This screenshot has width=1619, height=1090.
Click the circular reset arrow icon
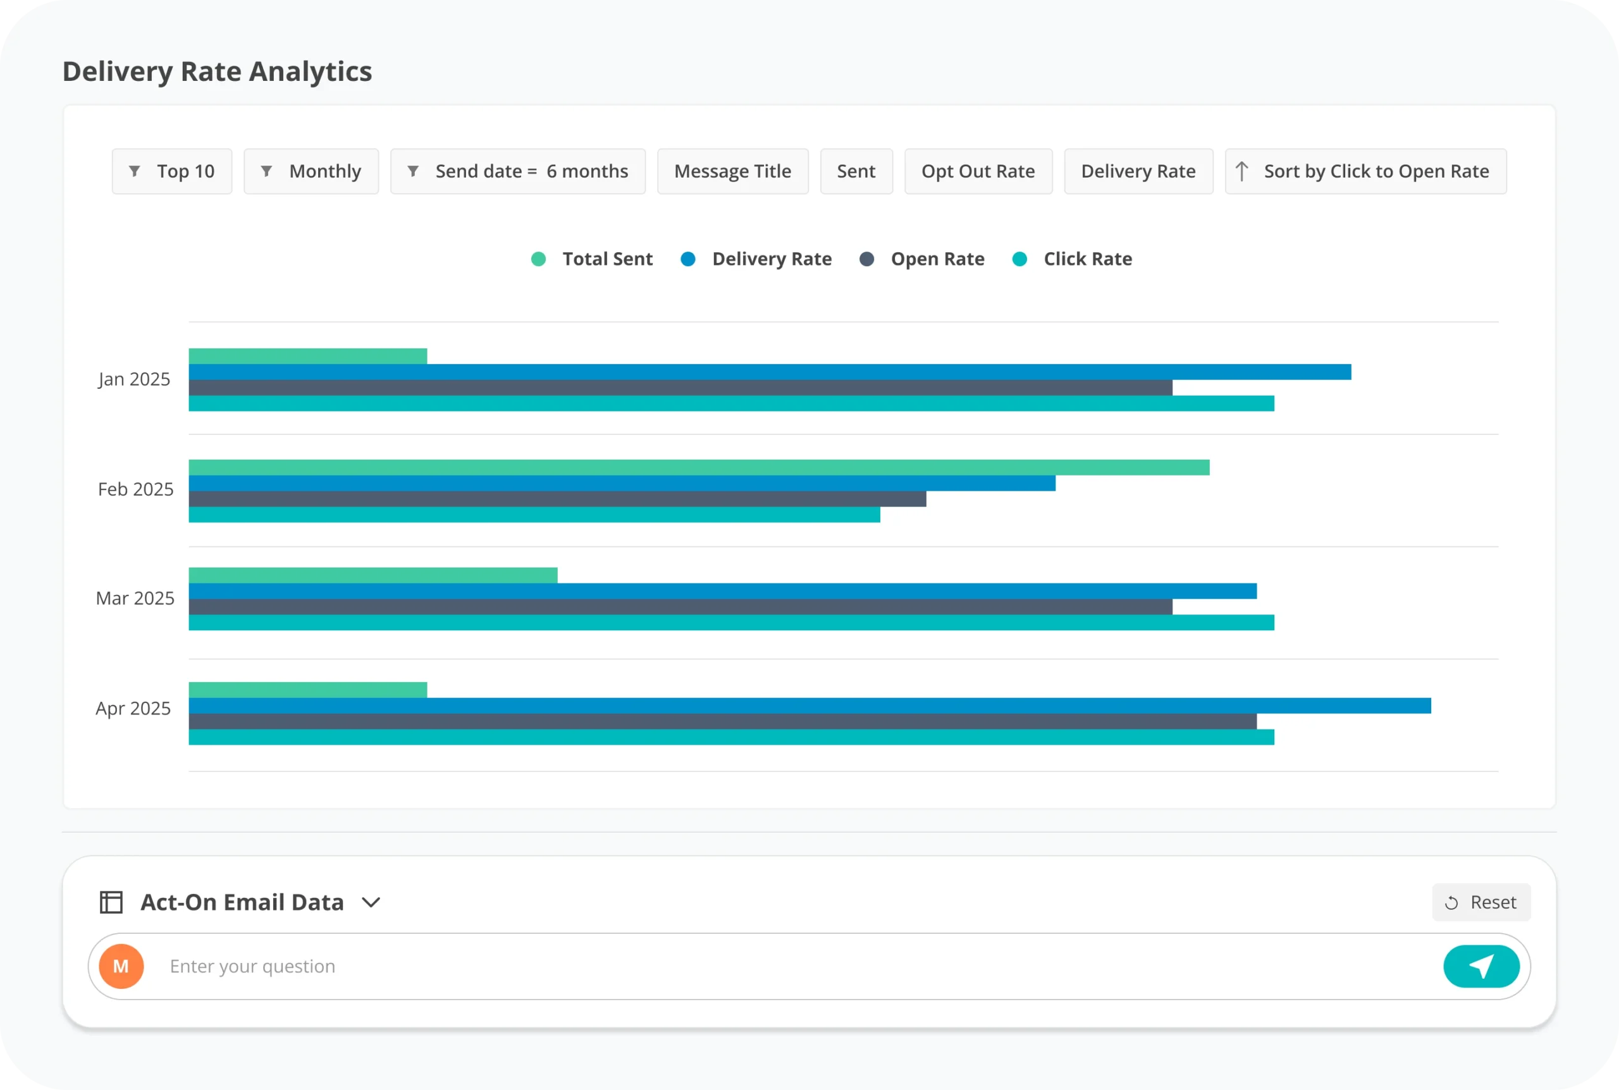pos(1451,903)
